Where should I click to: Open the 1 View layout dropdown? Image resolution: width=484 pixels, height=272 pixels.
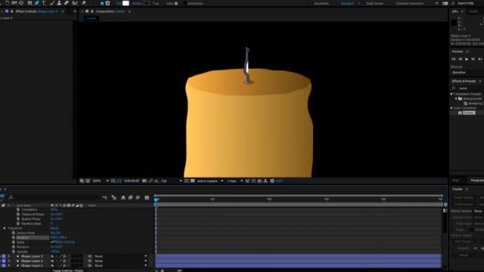tap(235, 181)
